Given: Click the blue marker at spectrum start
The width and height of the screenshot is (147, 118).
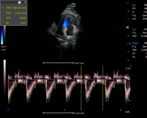Looking at the screenshot, I should pos(8,109).
